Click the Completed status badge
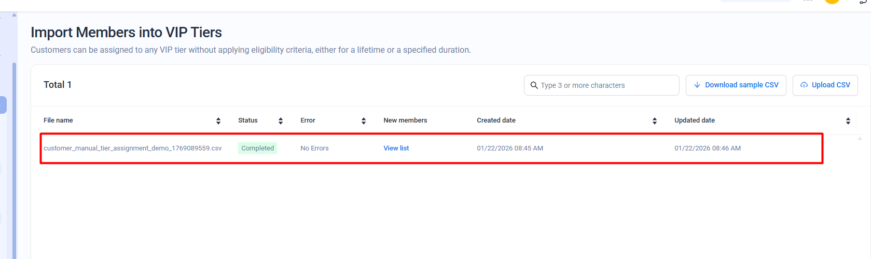This screenshot has height=259, width=871. (257, 148)
